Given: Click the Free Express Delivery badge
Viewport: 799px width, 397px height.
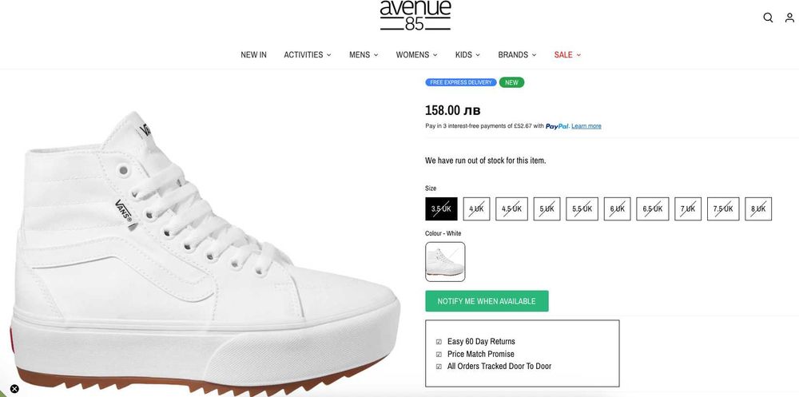Looking at the screenshot, I should (x=461, y=82).
